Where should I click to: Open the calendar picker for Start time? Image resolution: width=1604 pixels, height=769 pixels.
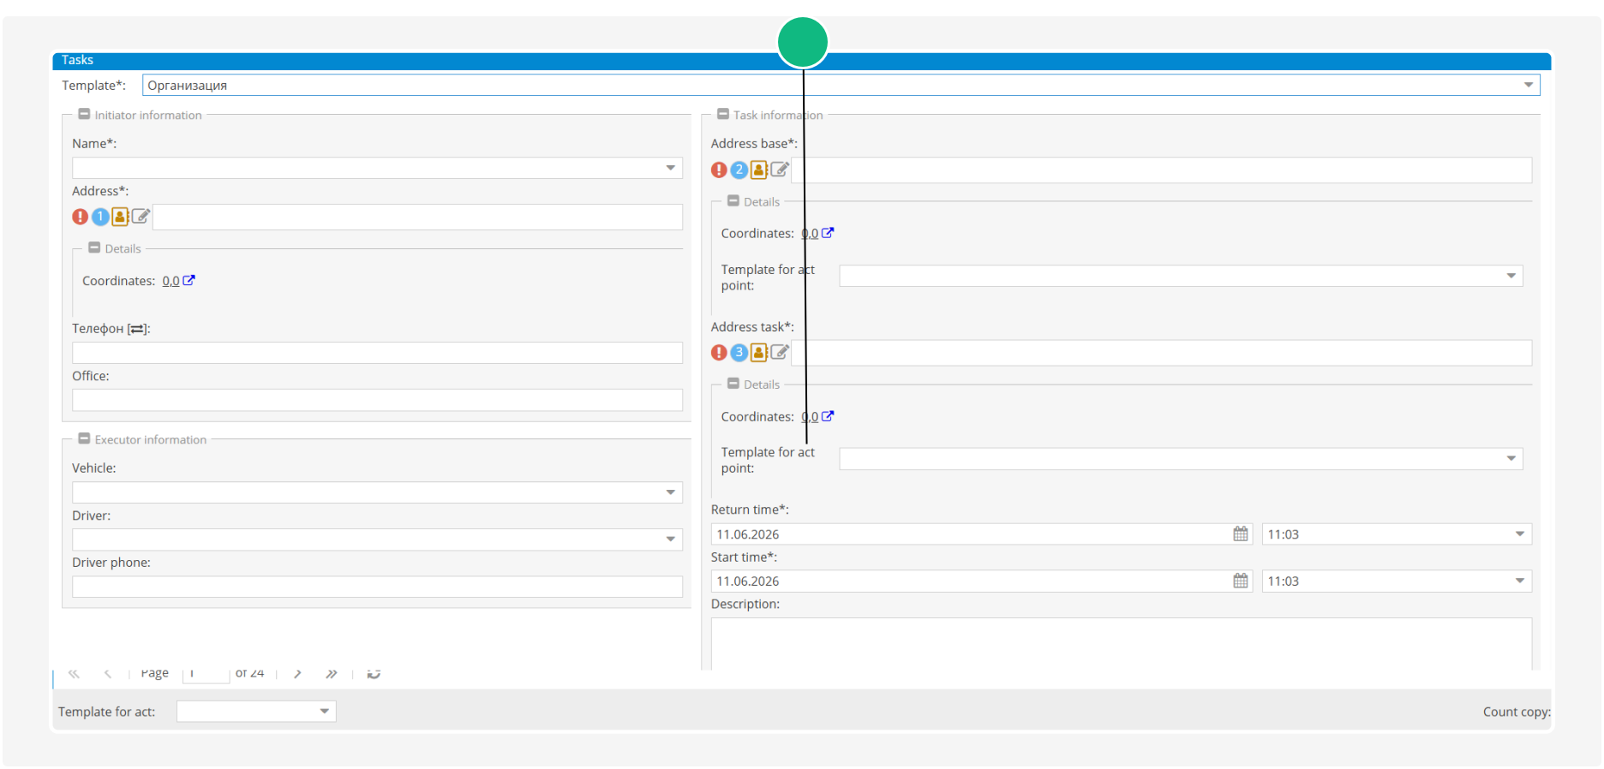(x=1241, y=581)
